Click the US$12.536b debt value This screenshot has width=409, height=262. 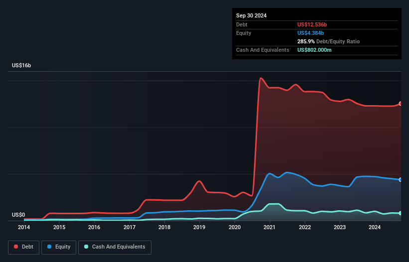pyautogui.click(x=312, y=24)
